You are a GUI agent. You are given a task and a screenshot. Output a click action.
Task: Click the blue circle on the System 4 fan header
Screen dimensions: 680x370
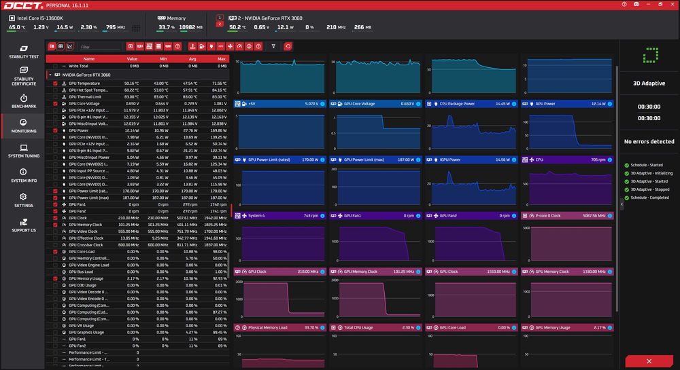pyautogui.click(x=322, y=215)
